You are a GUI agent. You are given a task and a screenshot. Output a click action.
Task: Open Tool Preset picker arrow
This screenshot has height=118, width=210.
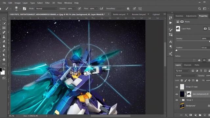click(x=10, y=9)
